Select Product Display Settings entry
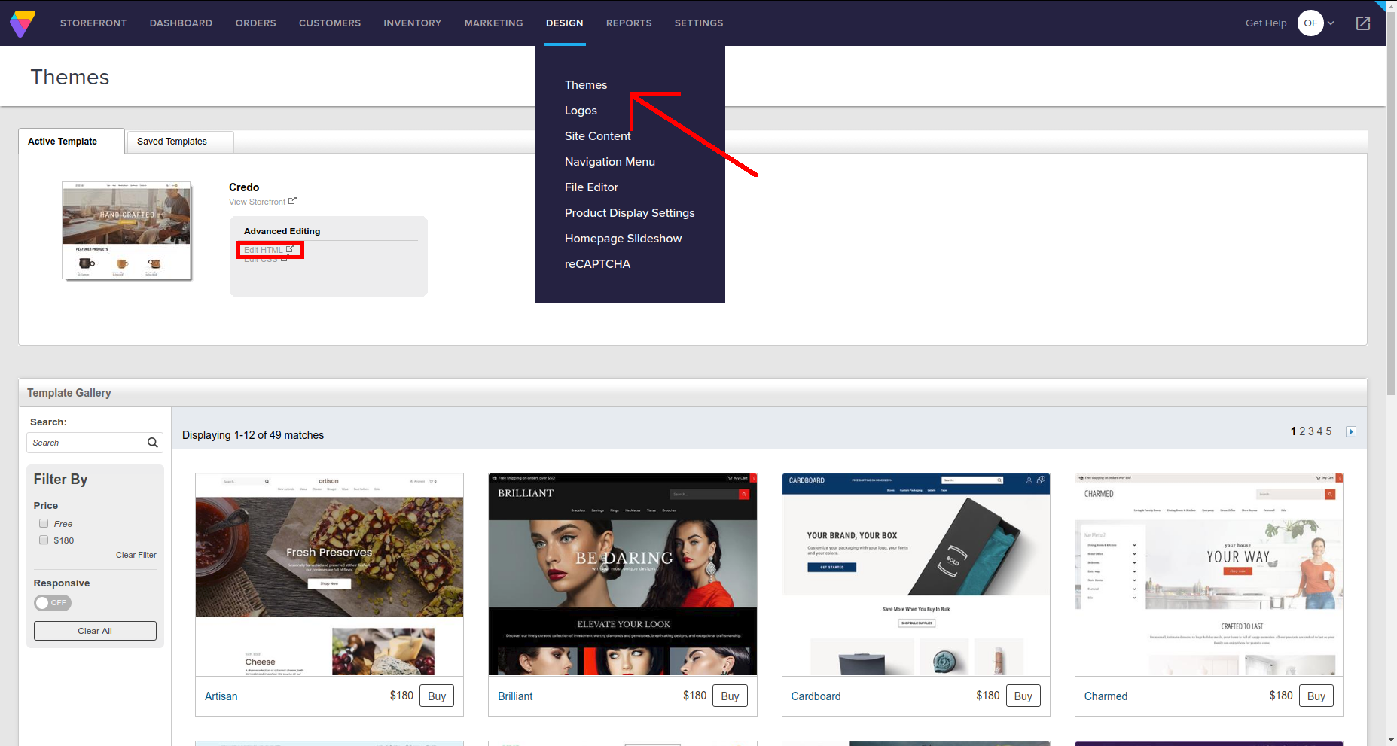The width and height of the screenshot is (1397, 746). click(x=630, y=213)
